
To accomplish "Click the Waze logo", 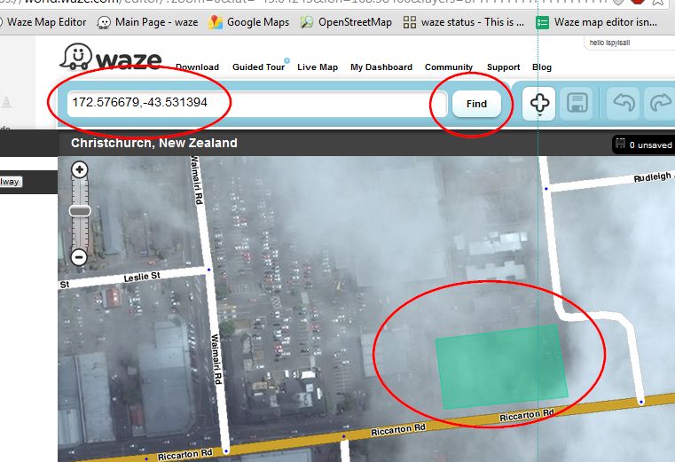I will click(111, 57).
